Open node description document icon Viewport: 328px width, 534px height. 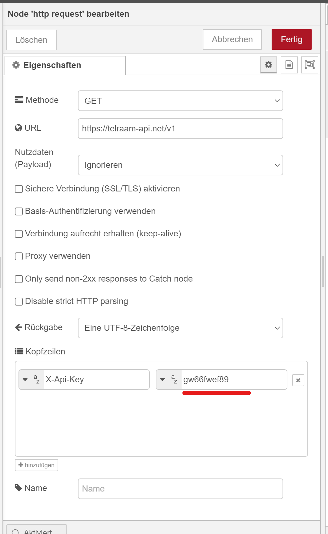pos(289,65)
